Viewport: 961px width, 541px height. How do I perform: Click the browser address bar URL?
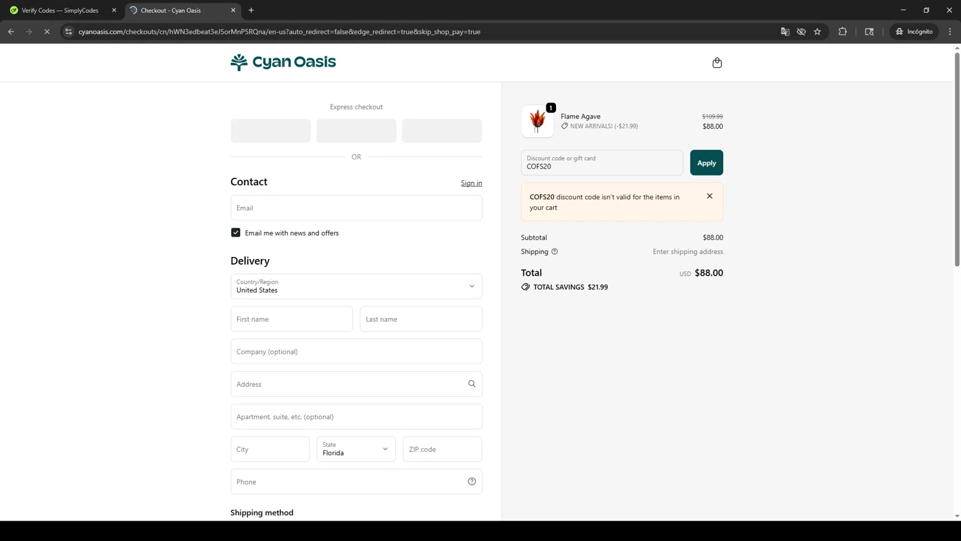click(279, 31)
